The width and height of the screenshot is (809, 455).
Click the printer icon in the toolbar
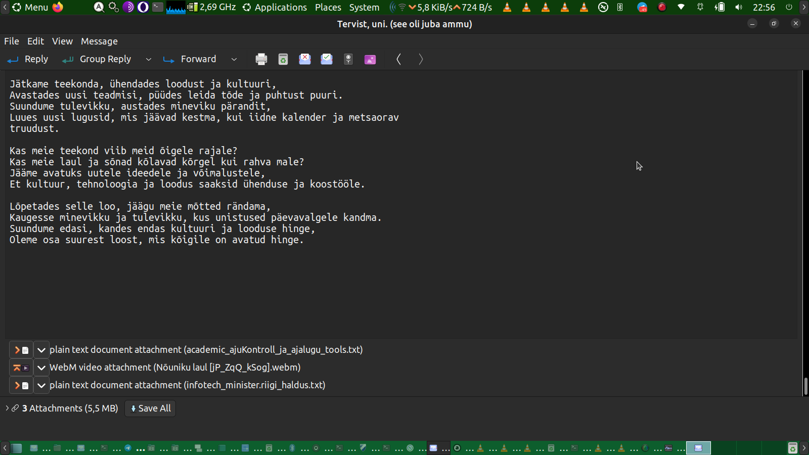[x=261, y=59]
